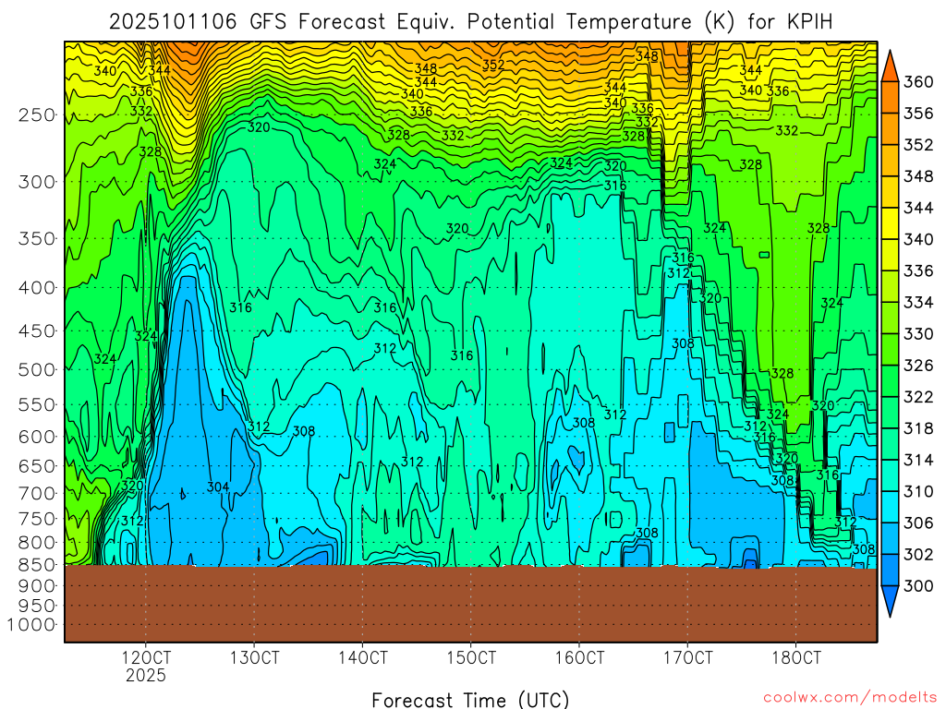
Task: Click the 750 pressure axis label
Action: tap(37, 519)
